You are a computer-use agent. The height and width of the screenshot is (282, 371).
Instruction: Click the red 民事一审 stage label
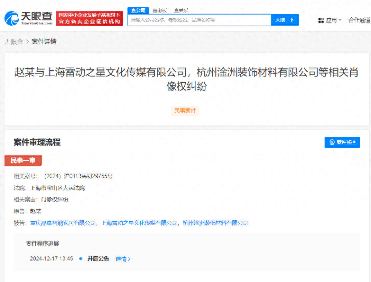(x=23, y=161)
